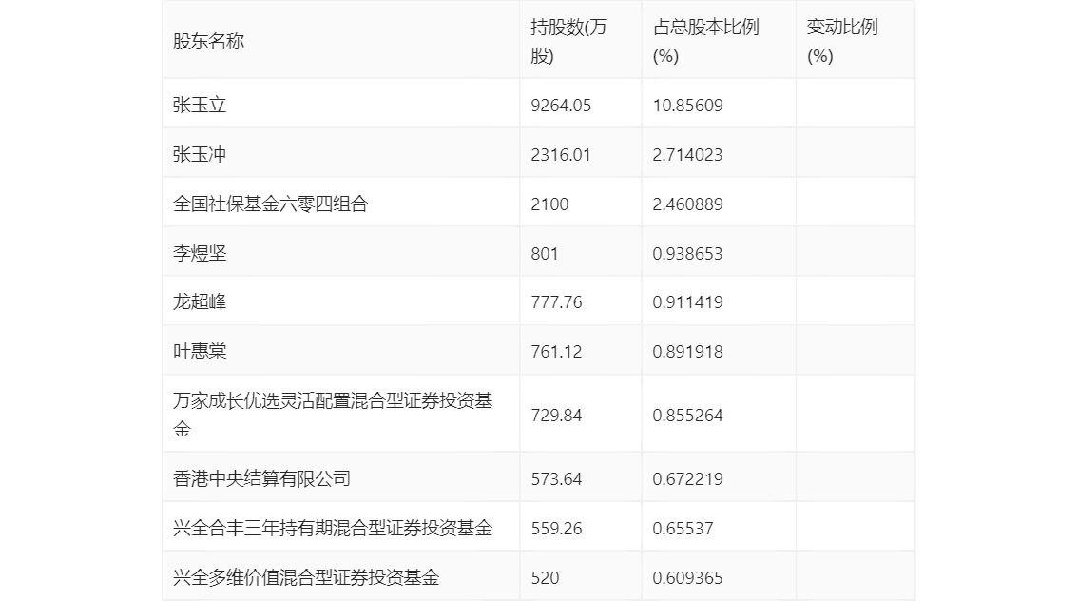The height and width of the screenshot is (601, 1078).
Task: Select the value 801
Action: [544, 254]
